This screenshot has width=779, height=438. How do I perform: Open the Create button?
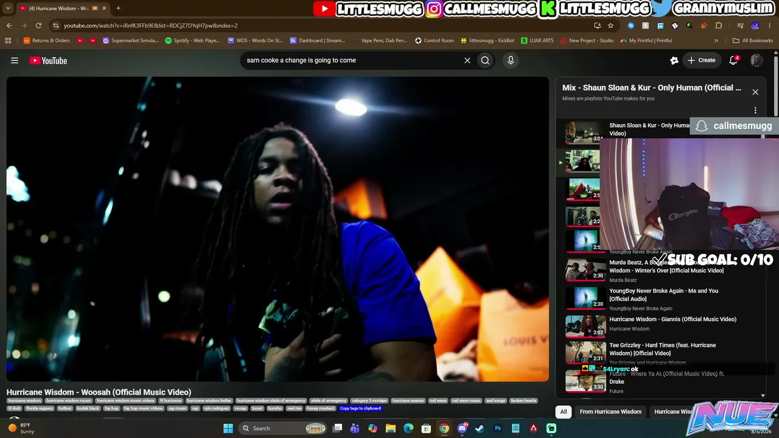tap(702, 60)
